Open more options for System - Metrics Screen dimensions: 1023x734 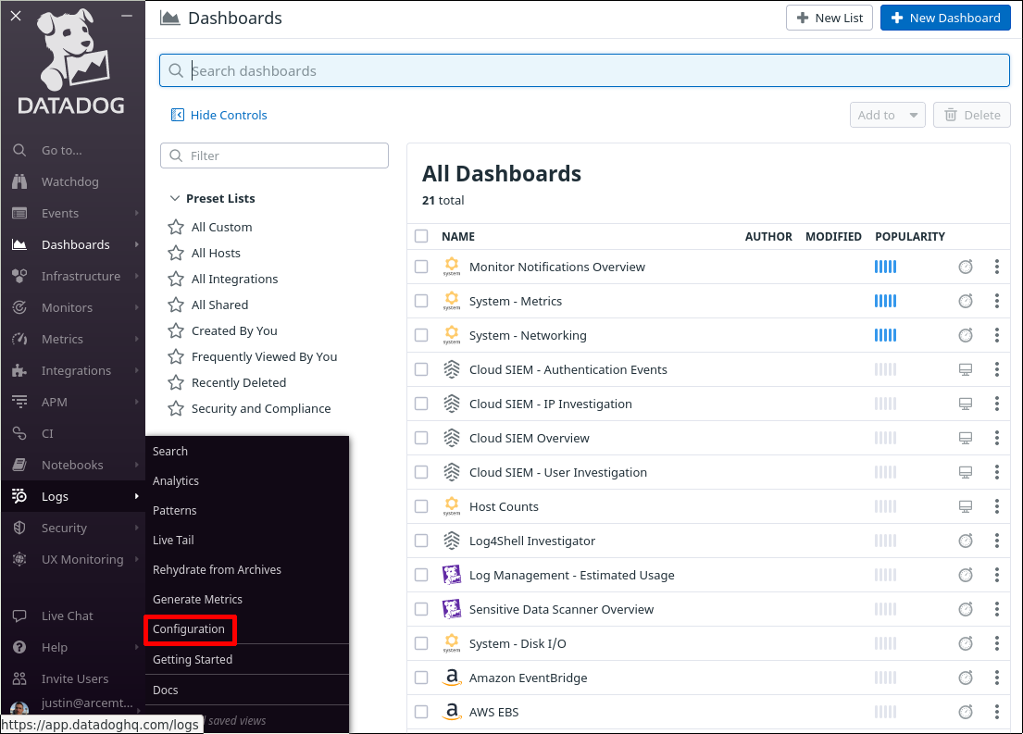click(997, 301)
